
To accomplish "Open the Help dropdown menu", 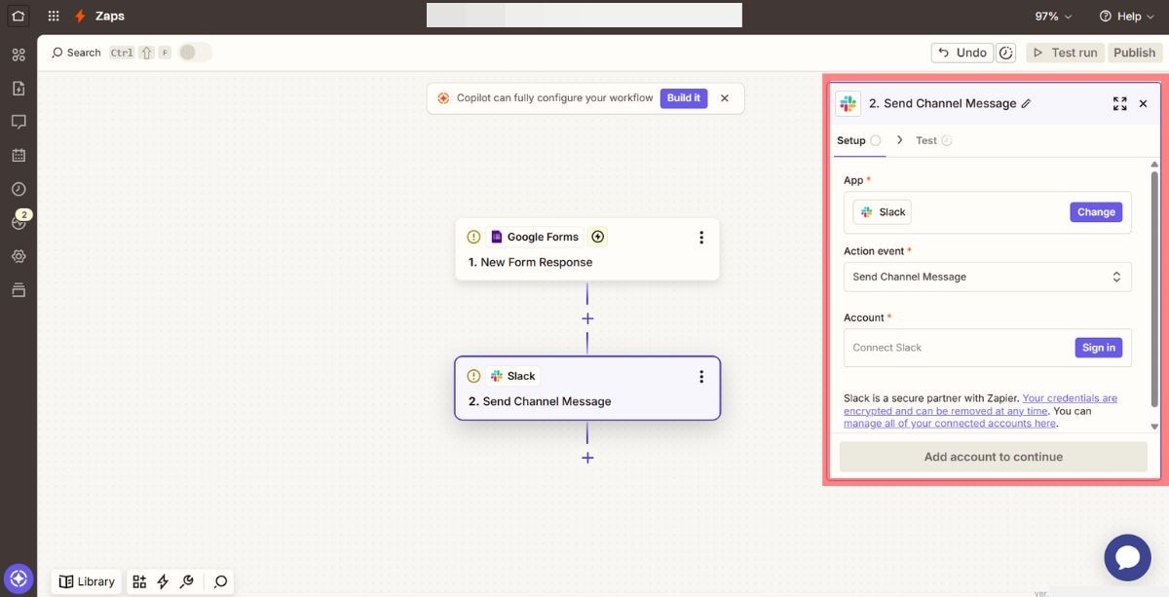I will 1126,17.
